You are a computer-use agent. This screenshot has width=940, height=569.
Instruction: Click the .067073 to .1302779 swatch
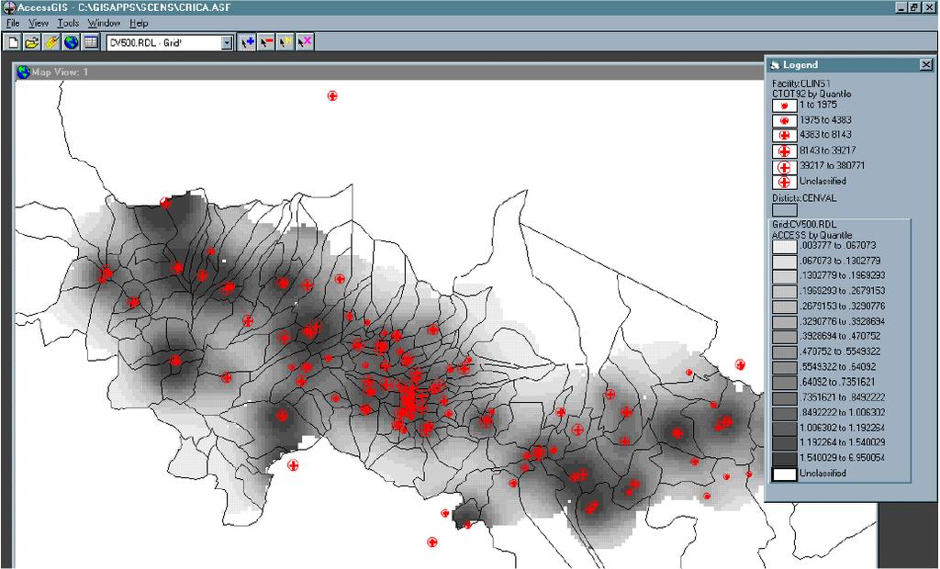click(x=784, y=262)
